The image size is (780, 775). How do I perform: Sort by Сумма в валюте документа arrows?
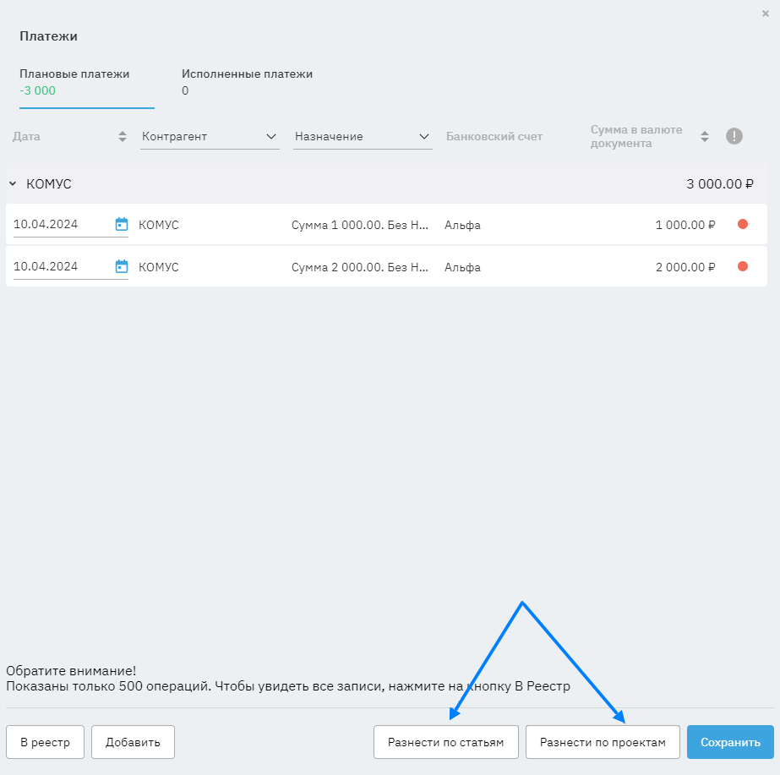[x=704, y=136]
